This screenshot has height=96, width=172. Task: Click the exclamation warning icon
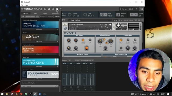coord(137,9)
